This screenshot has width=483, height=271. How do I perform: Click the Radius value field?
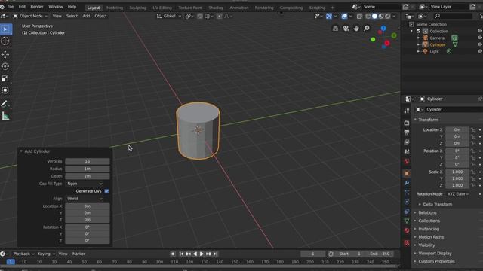pyautogui.click(x=88, y=169)
